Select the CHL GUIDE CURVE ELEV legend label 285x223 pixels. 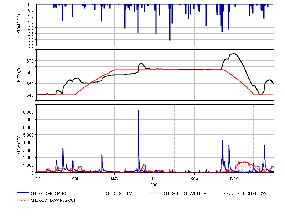pos(185,193)
